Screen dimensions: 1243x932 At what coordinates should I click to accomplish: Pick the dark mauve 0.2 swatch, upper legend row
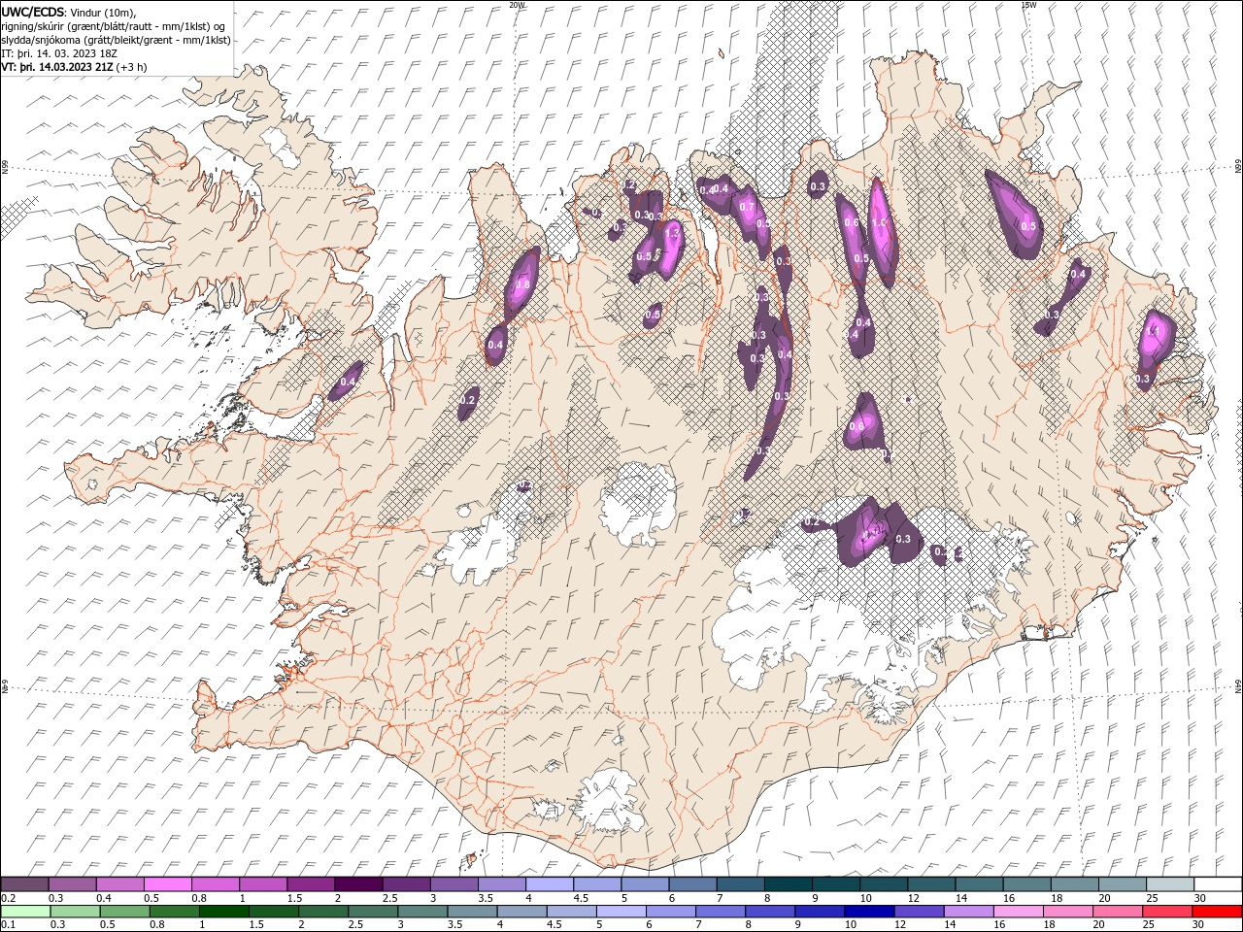(24, 884)
